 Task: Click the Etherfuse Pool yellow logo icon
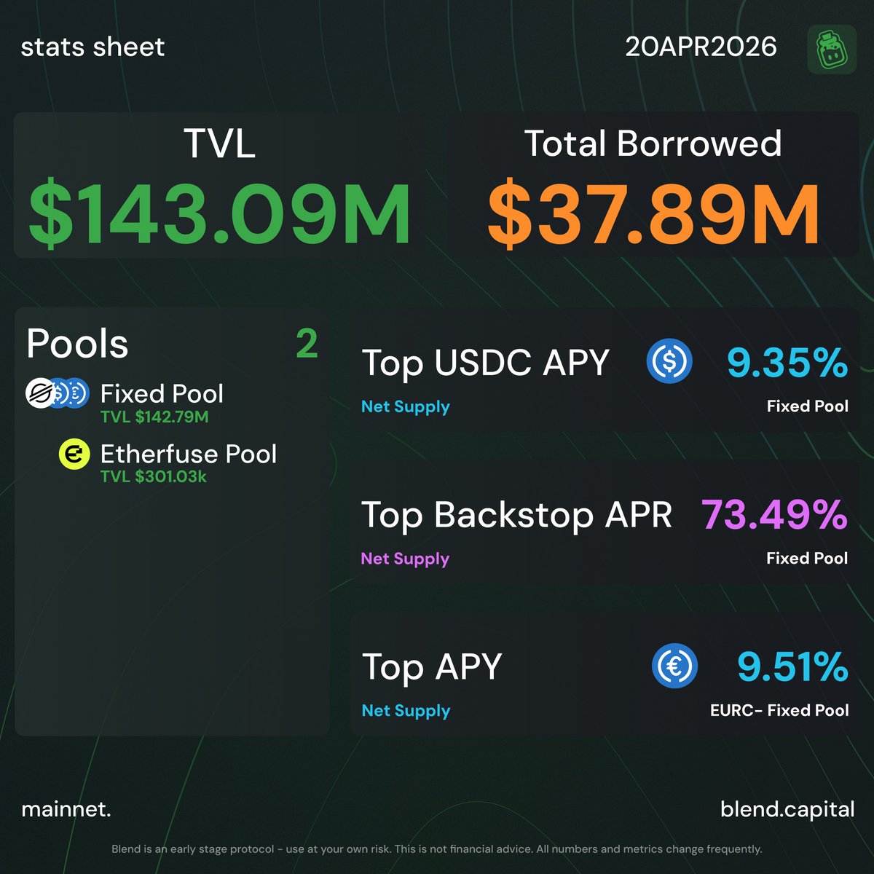coord(74,454)
